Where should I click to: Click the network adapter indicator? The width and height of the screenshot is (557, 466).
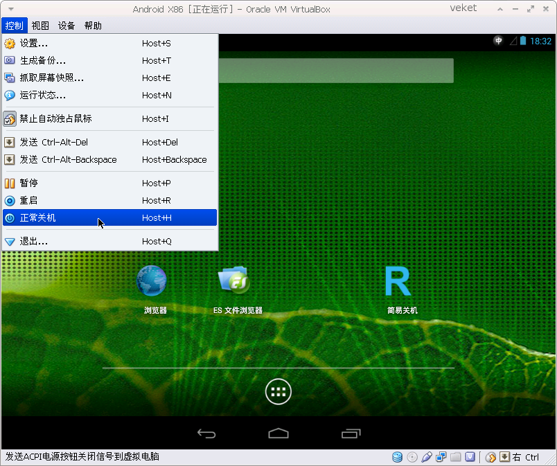[441, 457]
